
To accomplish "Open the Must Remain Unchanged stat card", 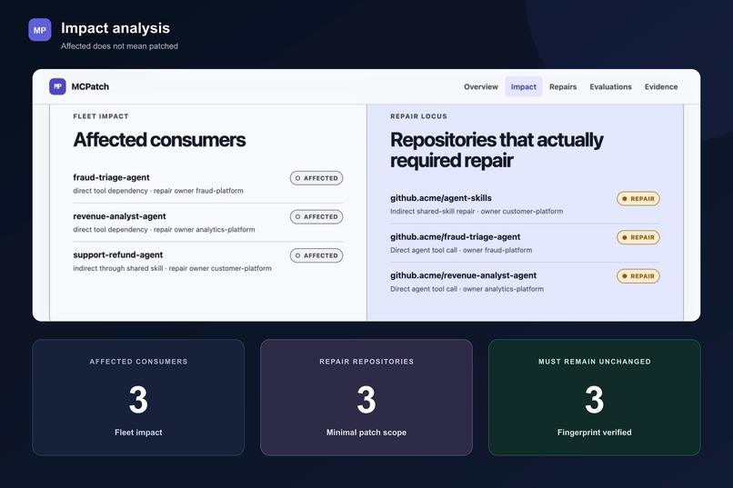I will [x=595, y=397].
